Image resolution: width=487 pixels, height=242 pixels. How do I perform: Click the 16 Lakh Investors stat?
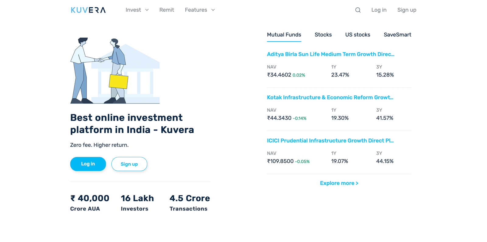pos(137,203)
